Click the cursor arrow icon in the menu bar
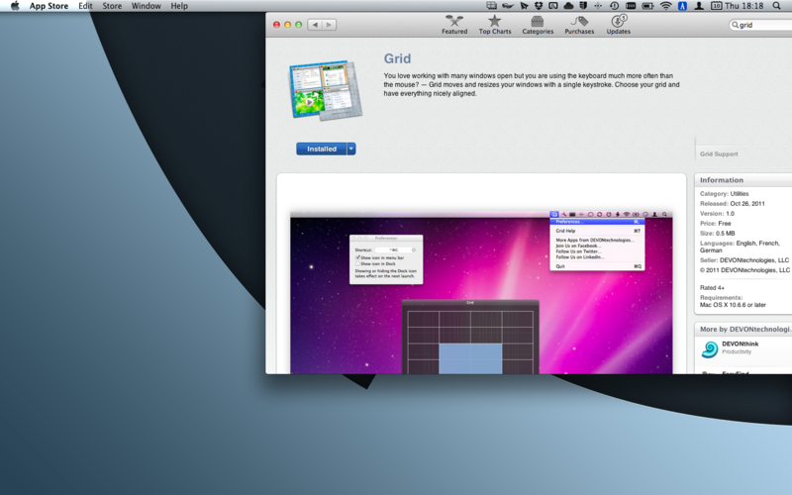Screen dimensions: 792x495 pos(525,6)
